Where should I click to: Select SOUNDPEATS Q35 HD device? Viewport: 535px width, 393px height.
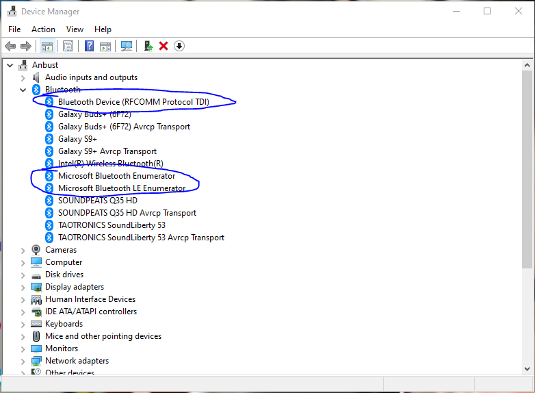[98, 200]
